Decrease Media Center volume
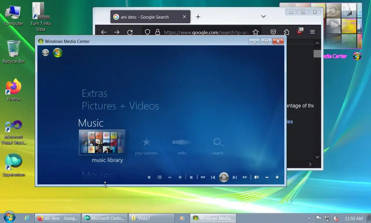The width and height of the screenshot is (371, 223). tap(267, 177)
